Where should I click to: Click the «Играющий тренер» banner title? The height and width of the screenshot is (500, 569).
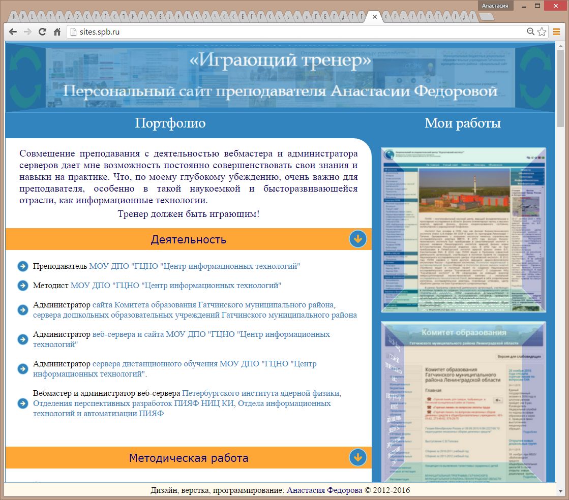click(x=280, y=60)
